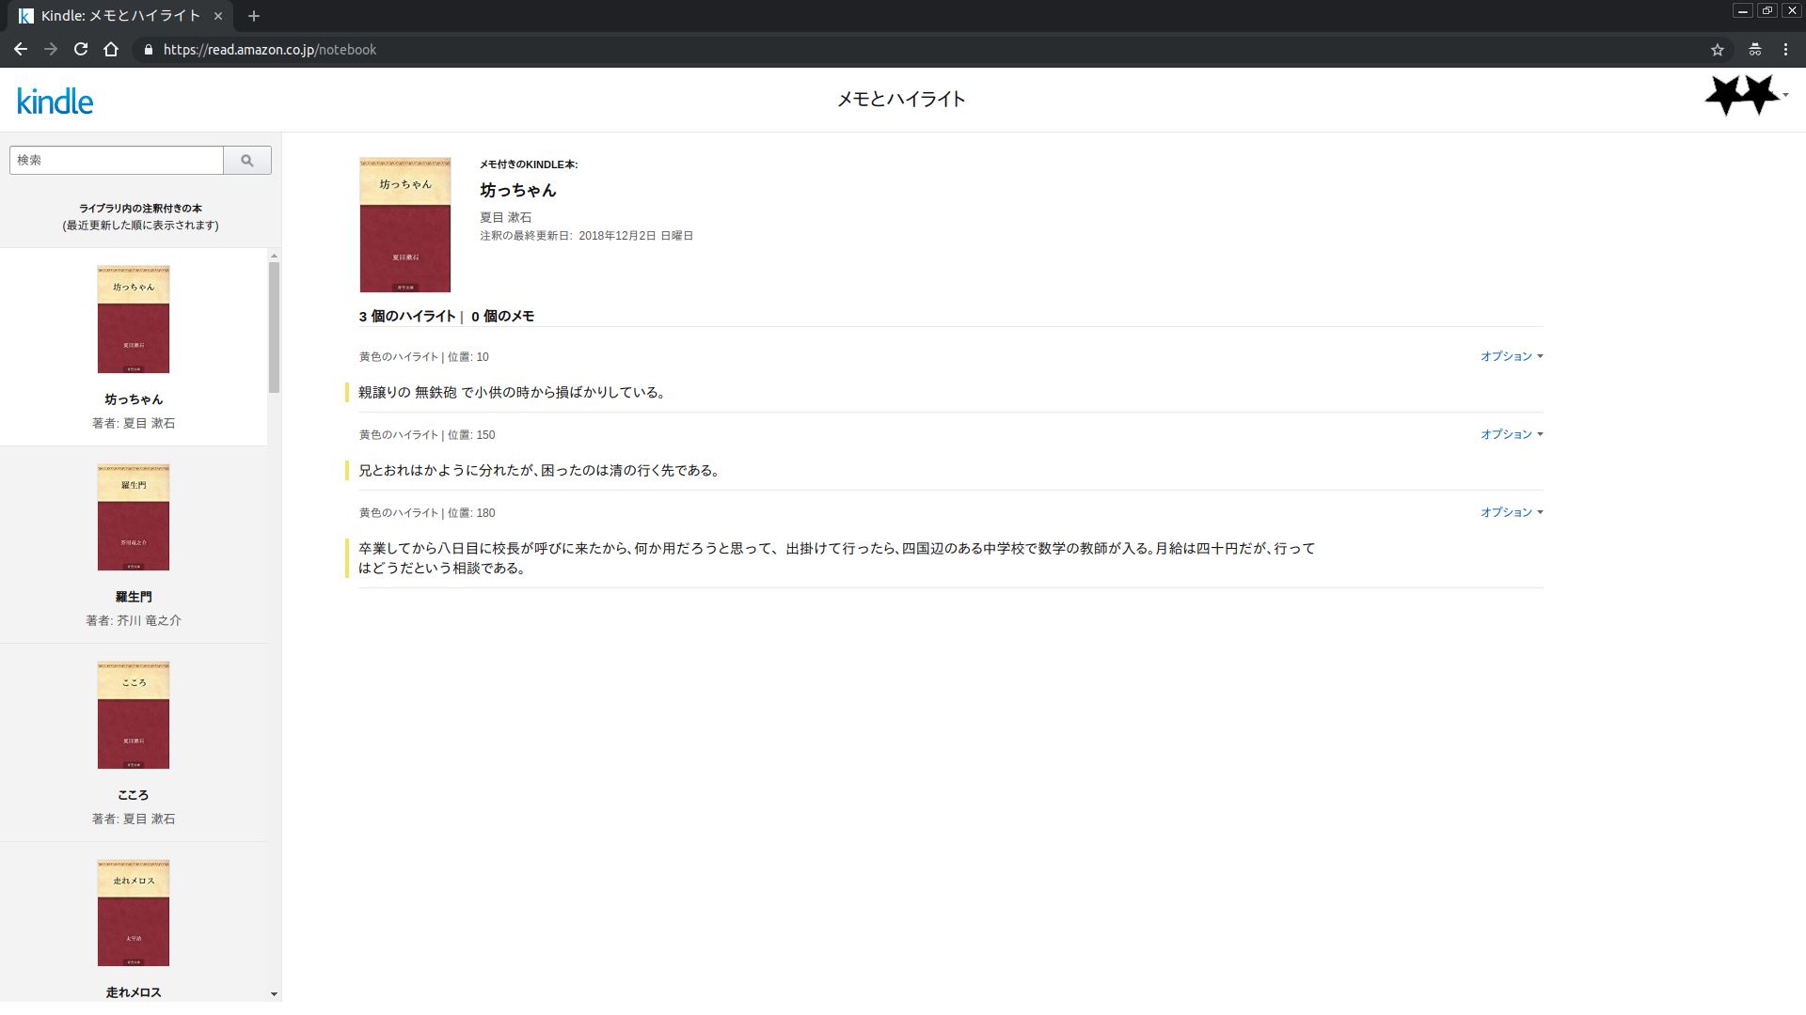Select the Kindle: メモとハイライト browser tab
This screenshot has height=1015, width=1806.
point(120,16)
